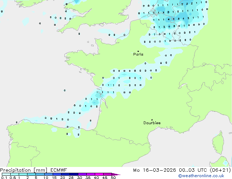232x179 pixels.
Task: Click the Dourbies location label
Action: (x=152, y=123)
